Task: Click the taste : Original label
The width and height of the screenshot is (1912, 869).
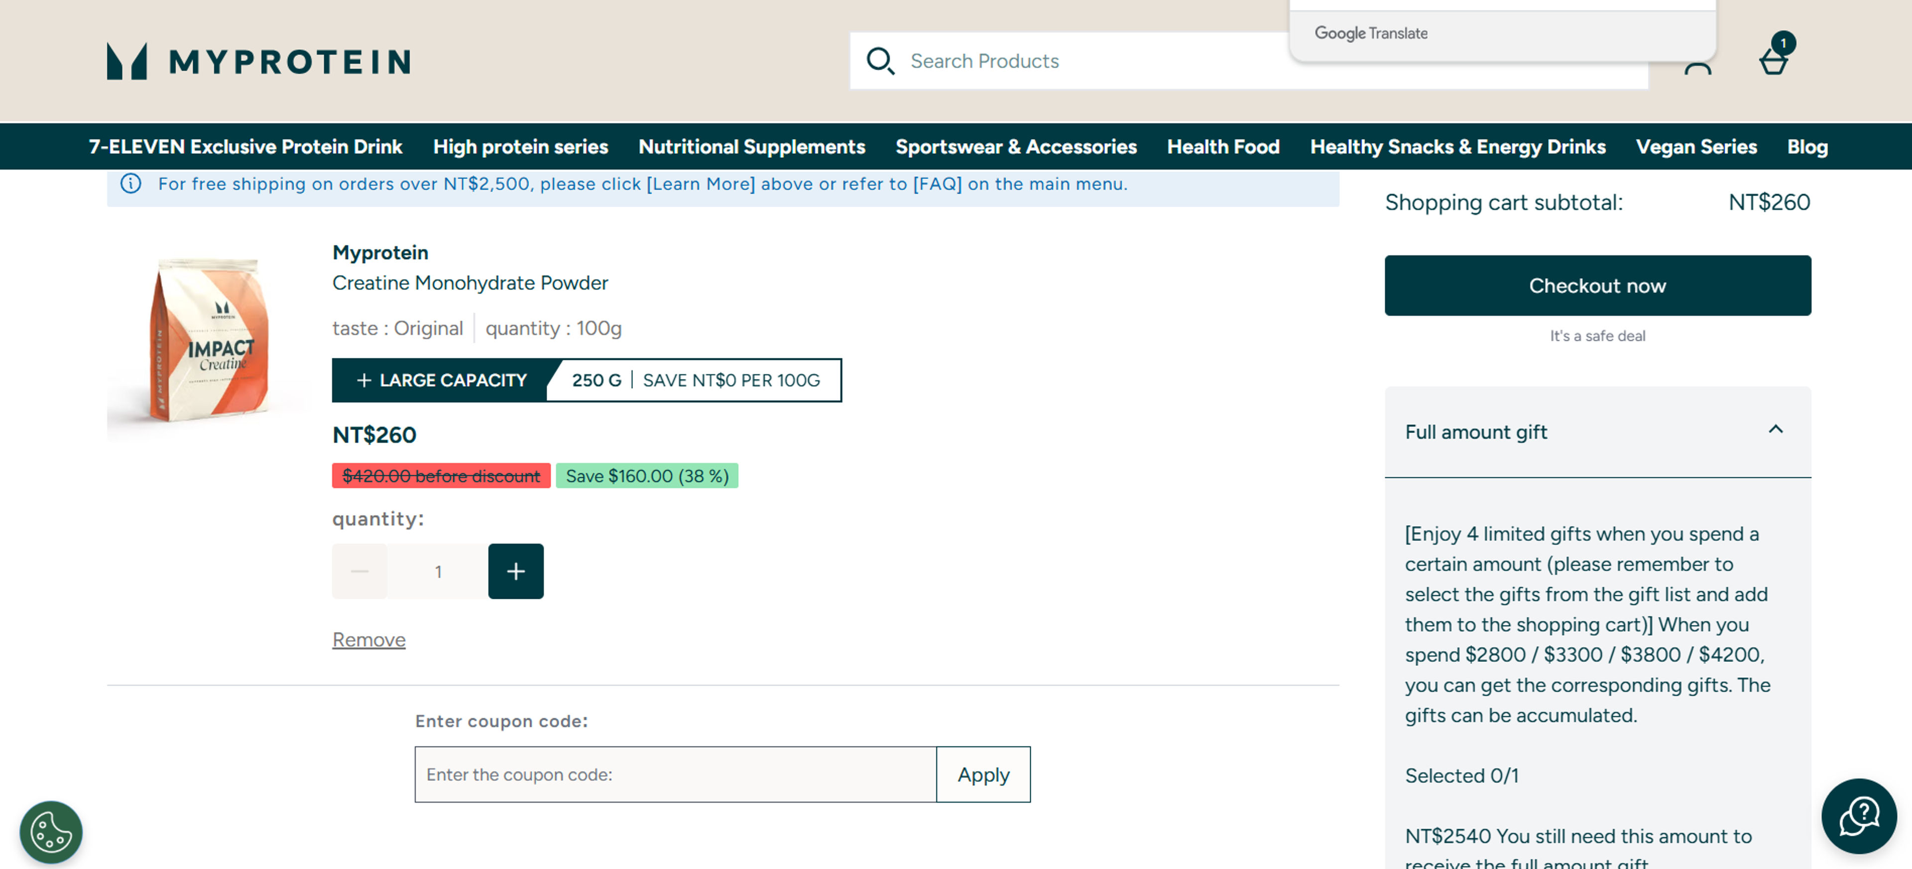Action: tap(397, 328)
